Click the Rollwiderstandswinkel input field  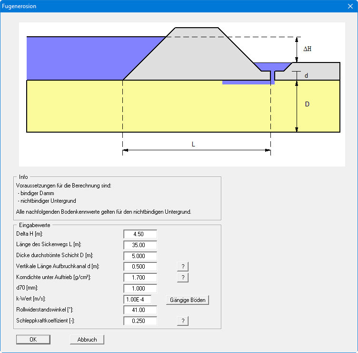139,311
